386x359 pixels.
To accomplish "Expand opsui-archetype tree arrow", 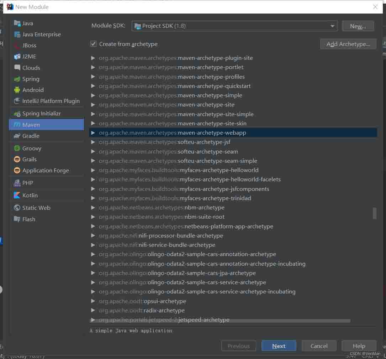I will coord(93,301).
